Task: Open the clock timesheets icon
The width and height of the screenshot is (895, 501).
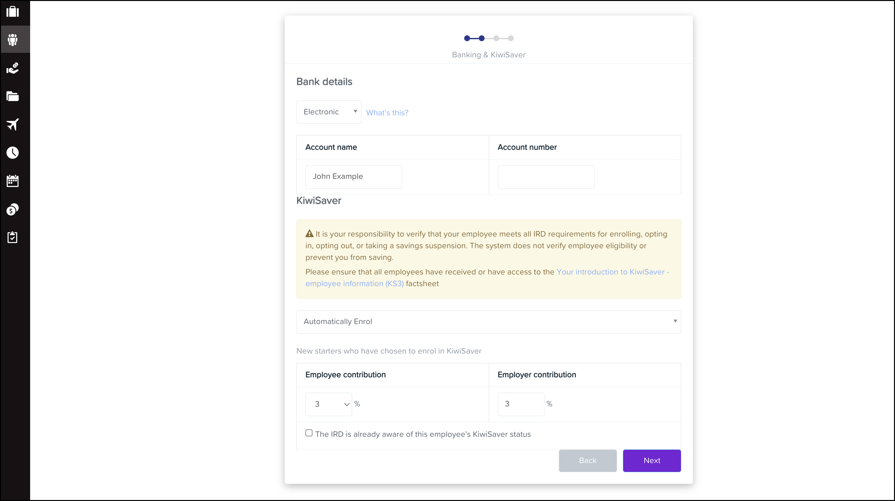Action: pyautogui.click(x=13, y=153)
